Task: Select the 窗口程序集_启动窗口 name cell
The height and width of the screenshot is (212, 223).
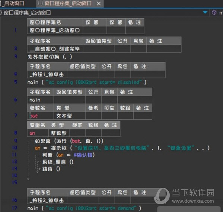Action: (55, 30)
